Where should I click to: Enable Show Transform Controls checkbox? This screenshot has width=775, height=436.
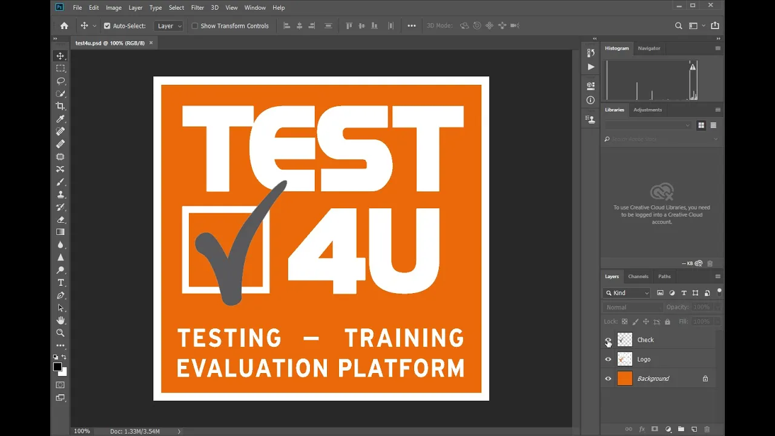[x=195, y=26]
